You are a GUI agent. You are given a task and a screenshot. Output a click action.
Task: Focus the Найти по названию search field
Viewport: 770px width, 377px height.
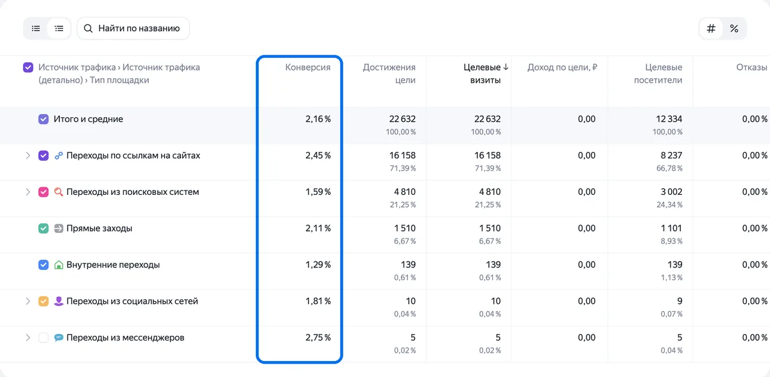(133, 28)
